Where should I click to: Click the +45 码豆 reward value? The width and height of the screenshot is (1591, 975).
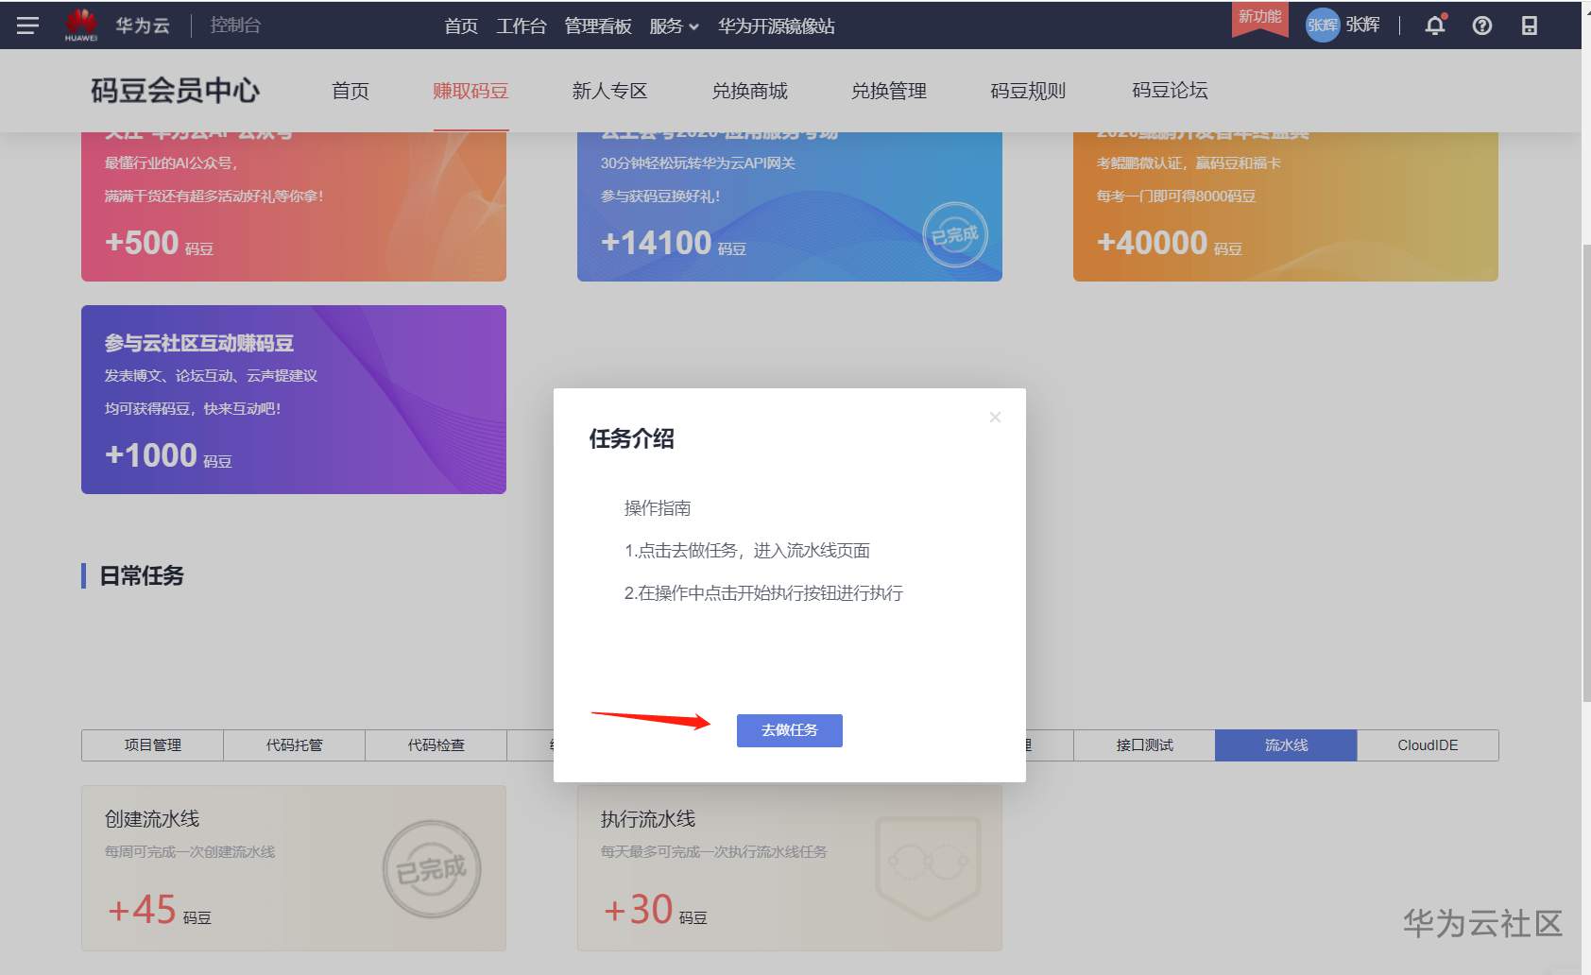tap(159, 910)
